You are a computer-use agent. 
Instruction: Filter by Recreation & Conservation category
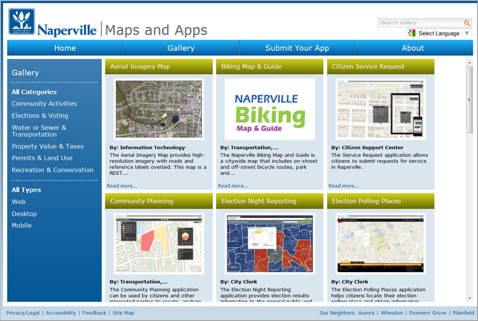pyautogui.click(x=53, y=170)
